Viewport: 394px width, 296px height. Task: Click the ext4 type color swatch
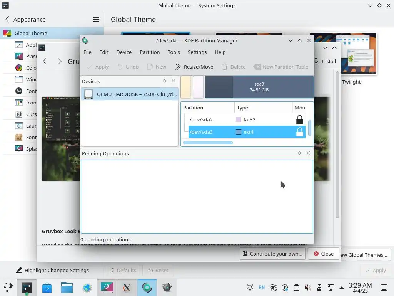[239, 132]
